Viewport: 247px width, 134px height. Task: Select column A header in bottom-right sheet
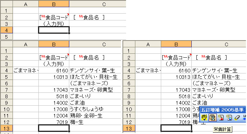[x=148, y=44]
